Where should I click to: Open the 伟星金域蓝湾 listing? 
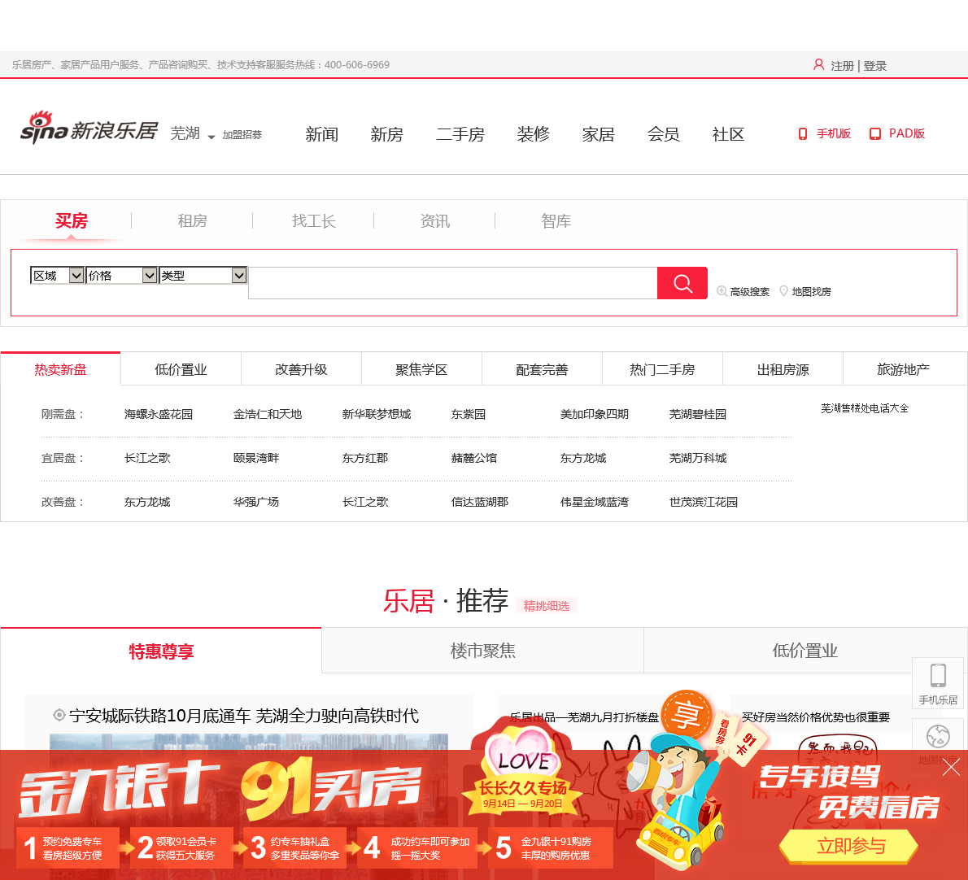pos(595,502)
